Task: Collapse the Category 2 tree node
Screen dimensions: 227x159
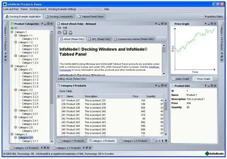Action: pos(12,66)
